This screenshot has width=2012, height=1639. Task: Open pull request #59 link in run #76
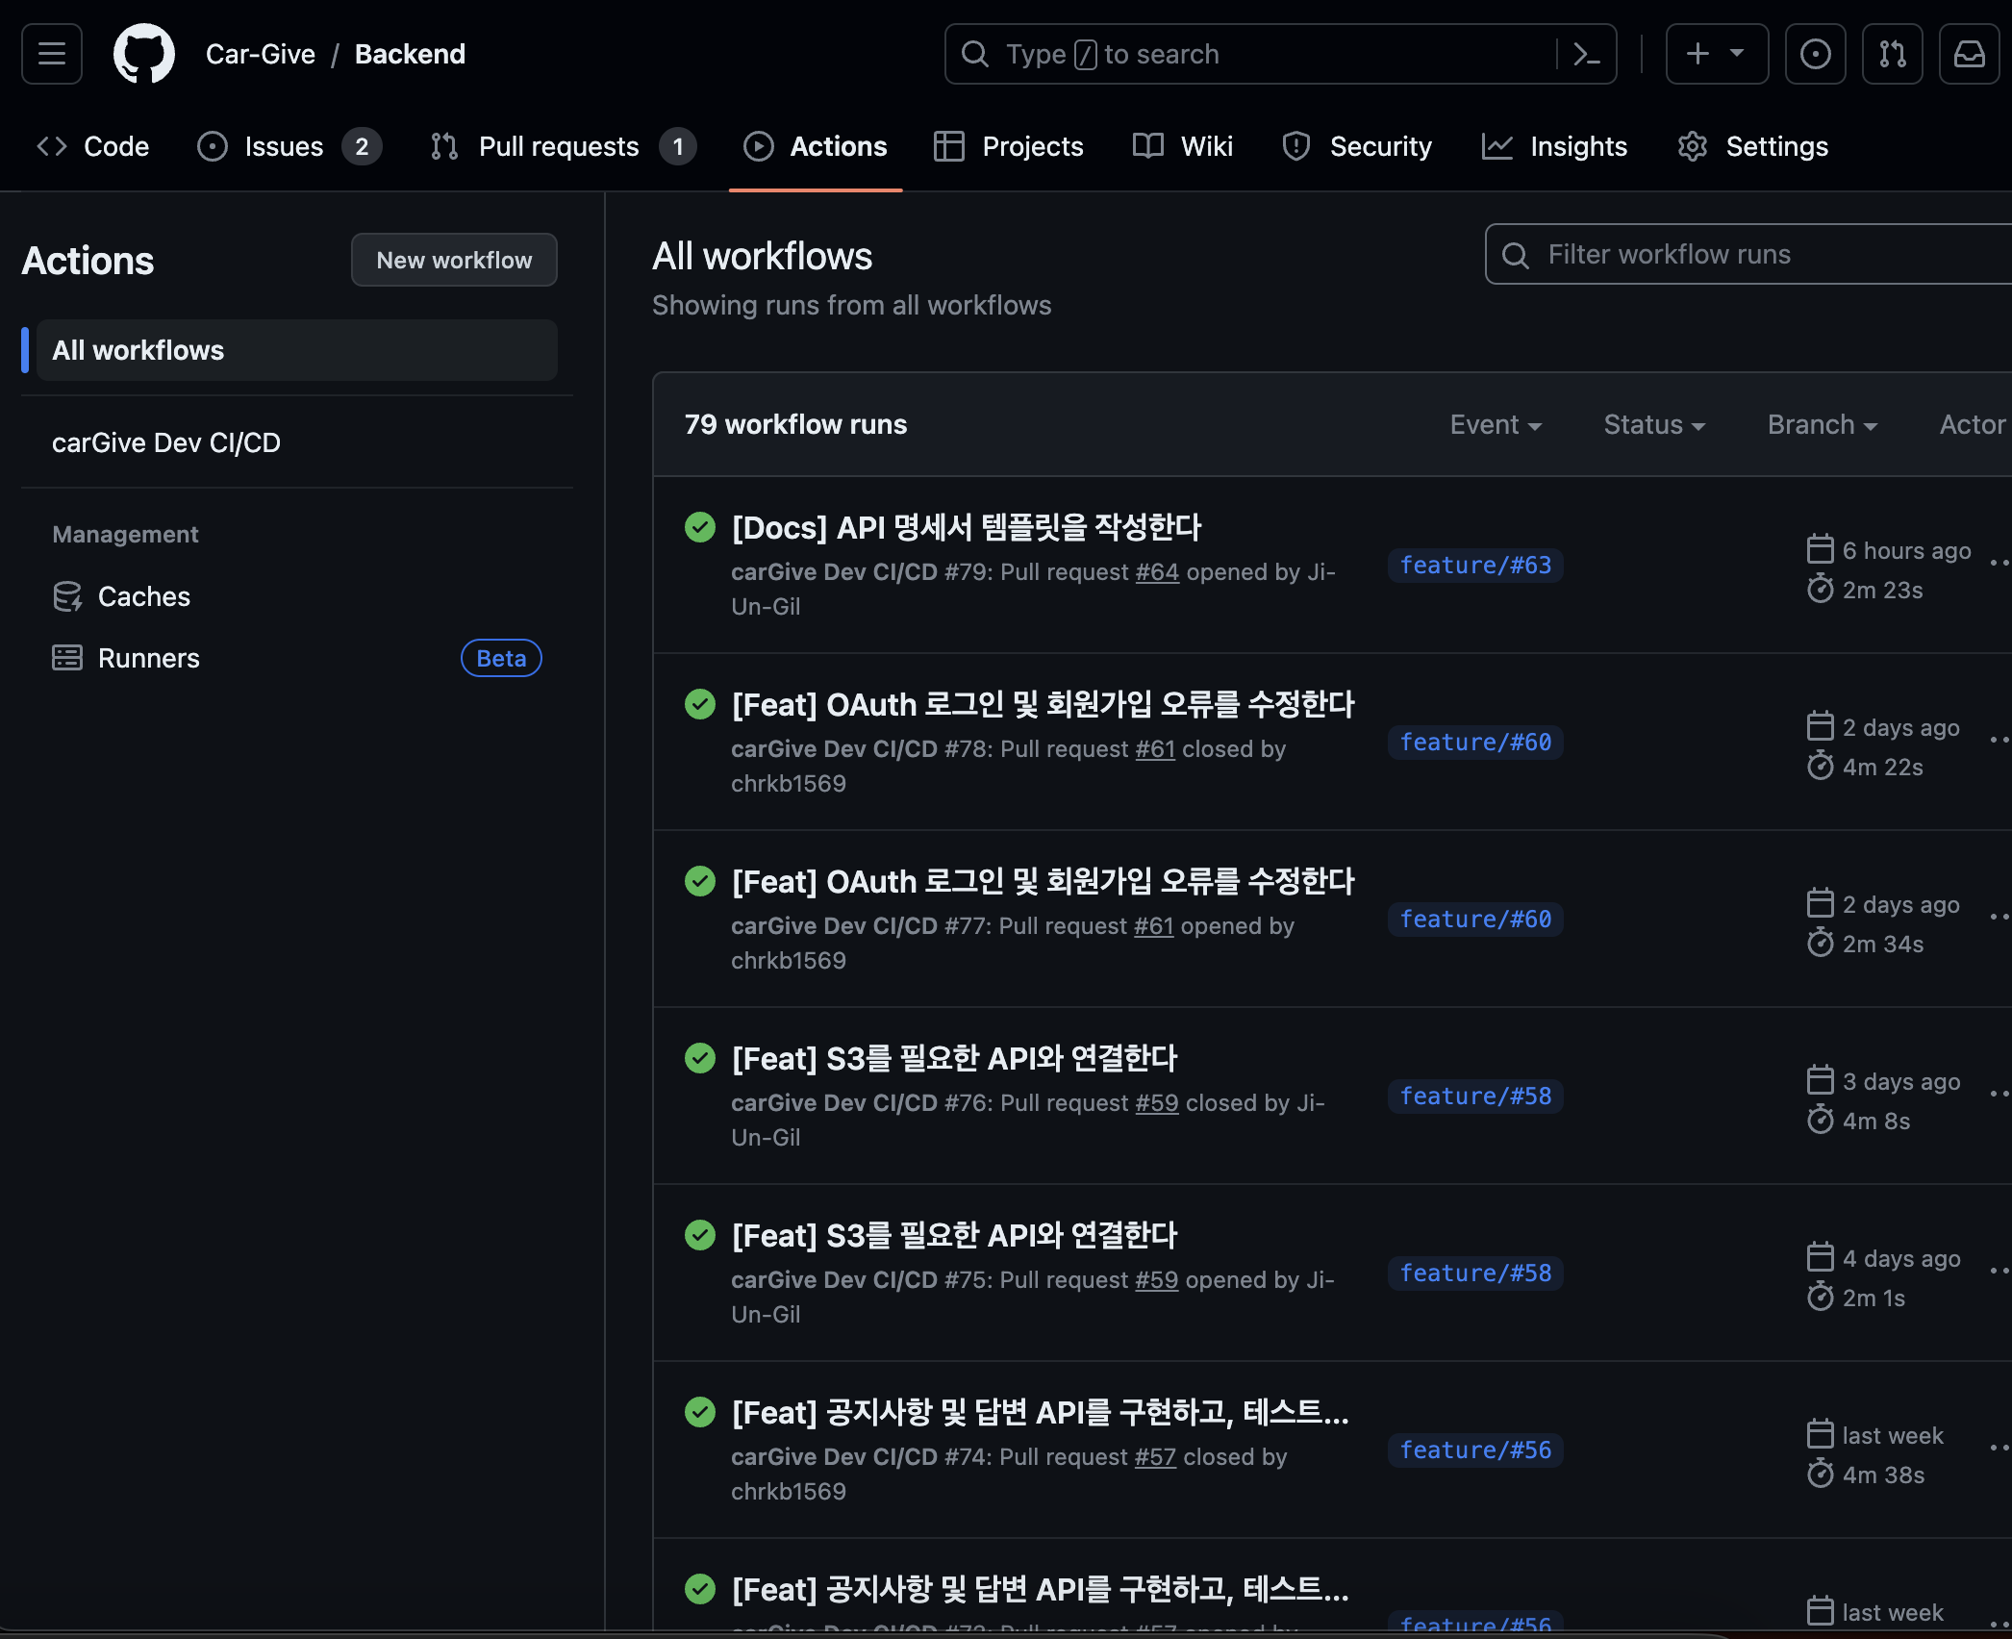click(x=1157, y=1102)
